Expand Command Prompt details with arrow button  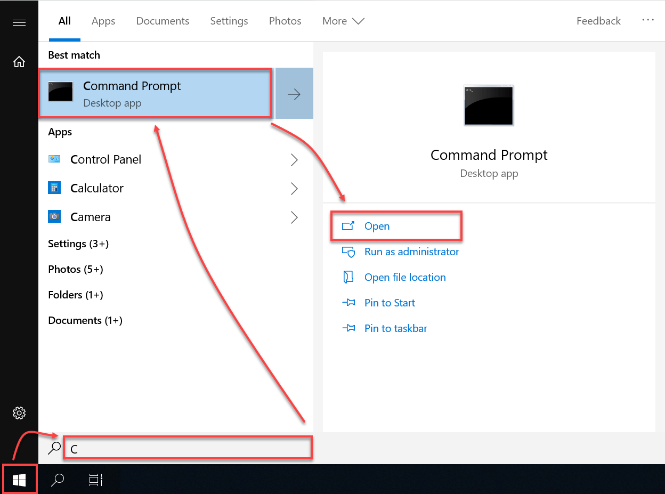[294, 93]
